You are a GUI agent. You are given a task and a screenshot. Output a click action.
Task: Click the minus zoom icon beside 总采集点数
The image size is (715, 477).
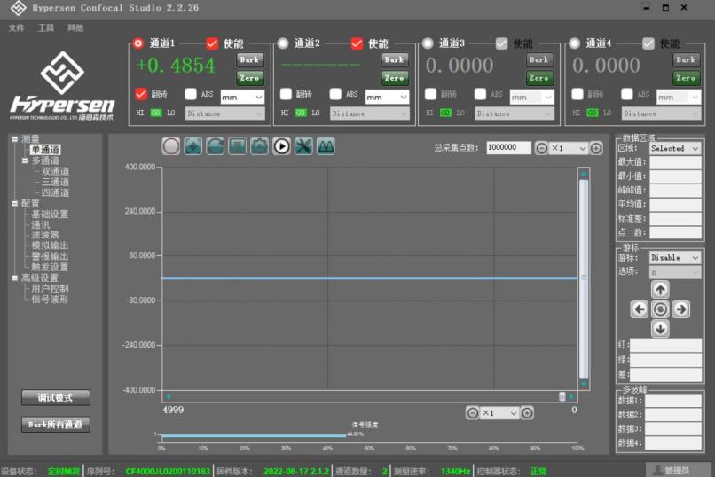(x=541, y=148)
